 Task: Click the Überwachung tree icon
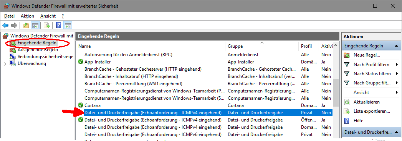pyautogui.click(x=13, y=63)
